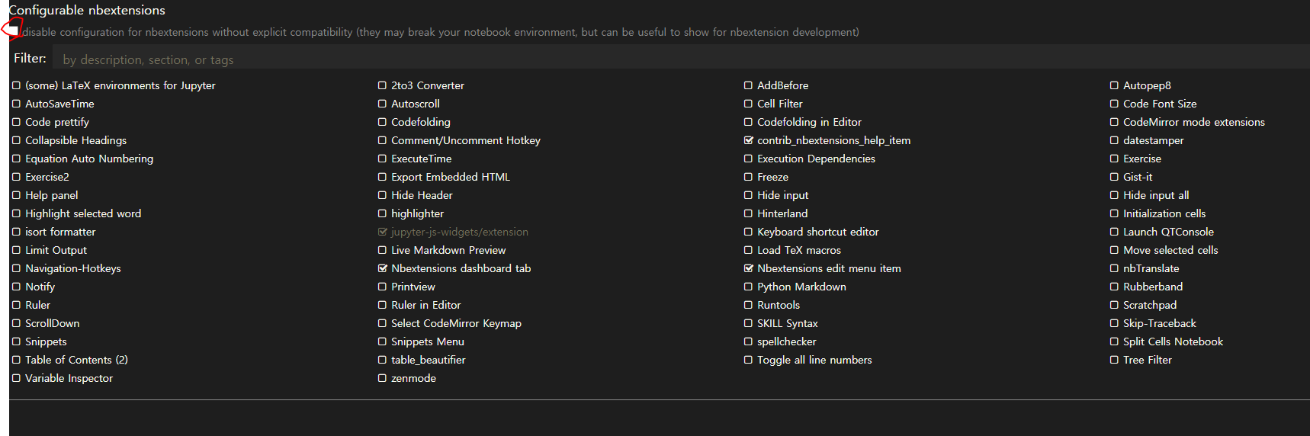Select the datestamper extension
The image size is (1310, 436).
(1154, 140)
